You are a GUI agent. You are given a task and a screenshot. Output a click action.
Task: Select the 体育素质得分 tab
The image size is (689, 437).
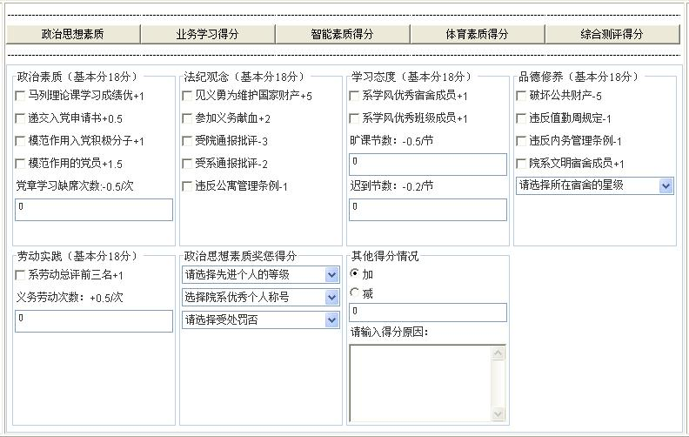(x=478, y=34)
